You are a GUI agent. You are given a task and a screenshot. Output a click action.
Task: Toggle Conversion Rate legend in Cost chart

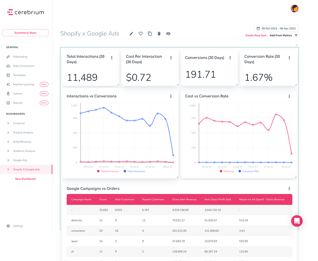249,171
